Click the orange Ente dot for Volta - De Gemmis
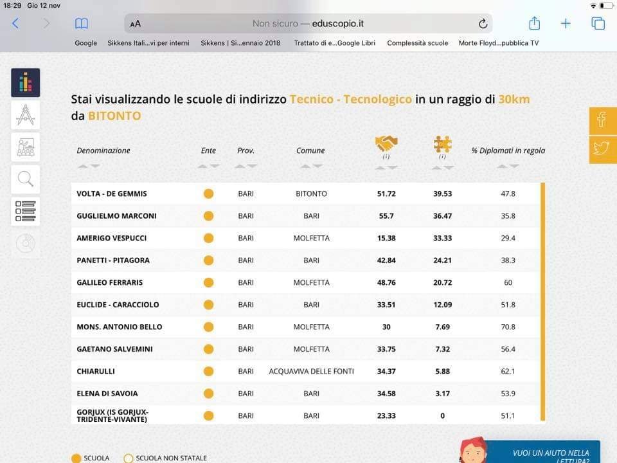617x463 pixels. tap(208, 194)
